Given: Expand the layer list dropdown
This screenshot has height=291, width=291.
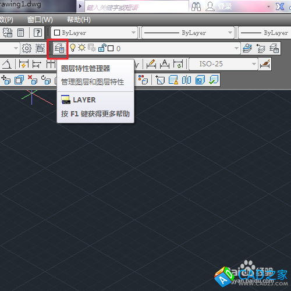Looking at the screenshot, I should (x=236, y=48).
